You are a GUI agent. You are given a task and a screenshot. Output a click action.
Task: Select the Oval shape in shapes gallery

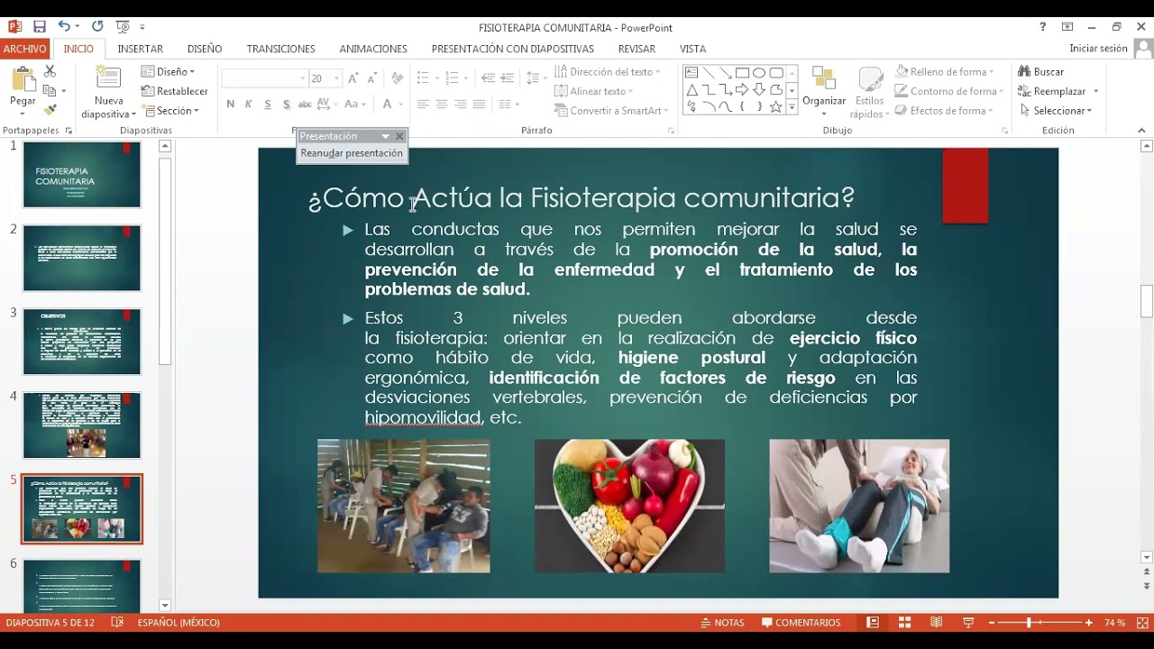(x=759, y=73)
